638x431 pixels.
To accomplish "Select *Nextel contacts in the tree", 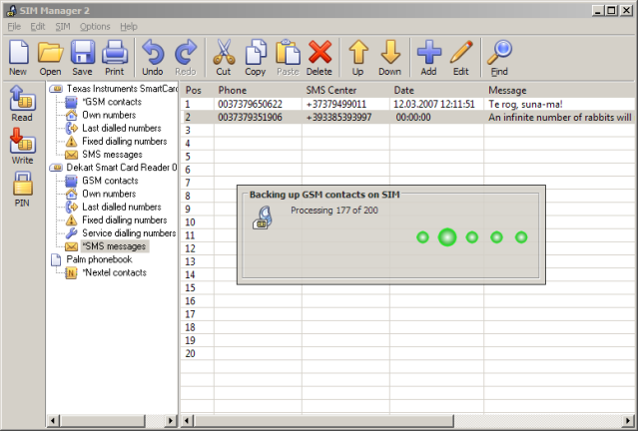I will [x=115, y=272].
